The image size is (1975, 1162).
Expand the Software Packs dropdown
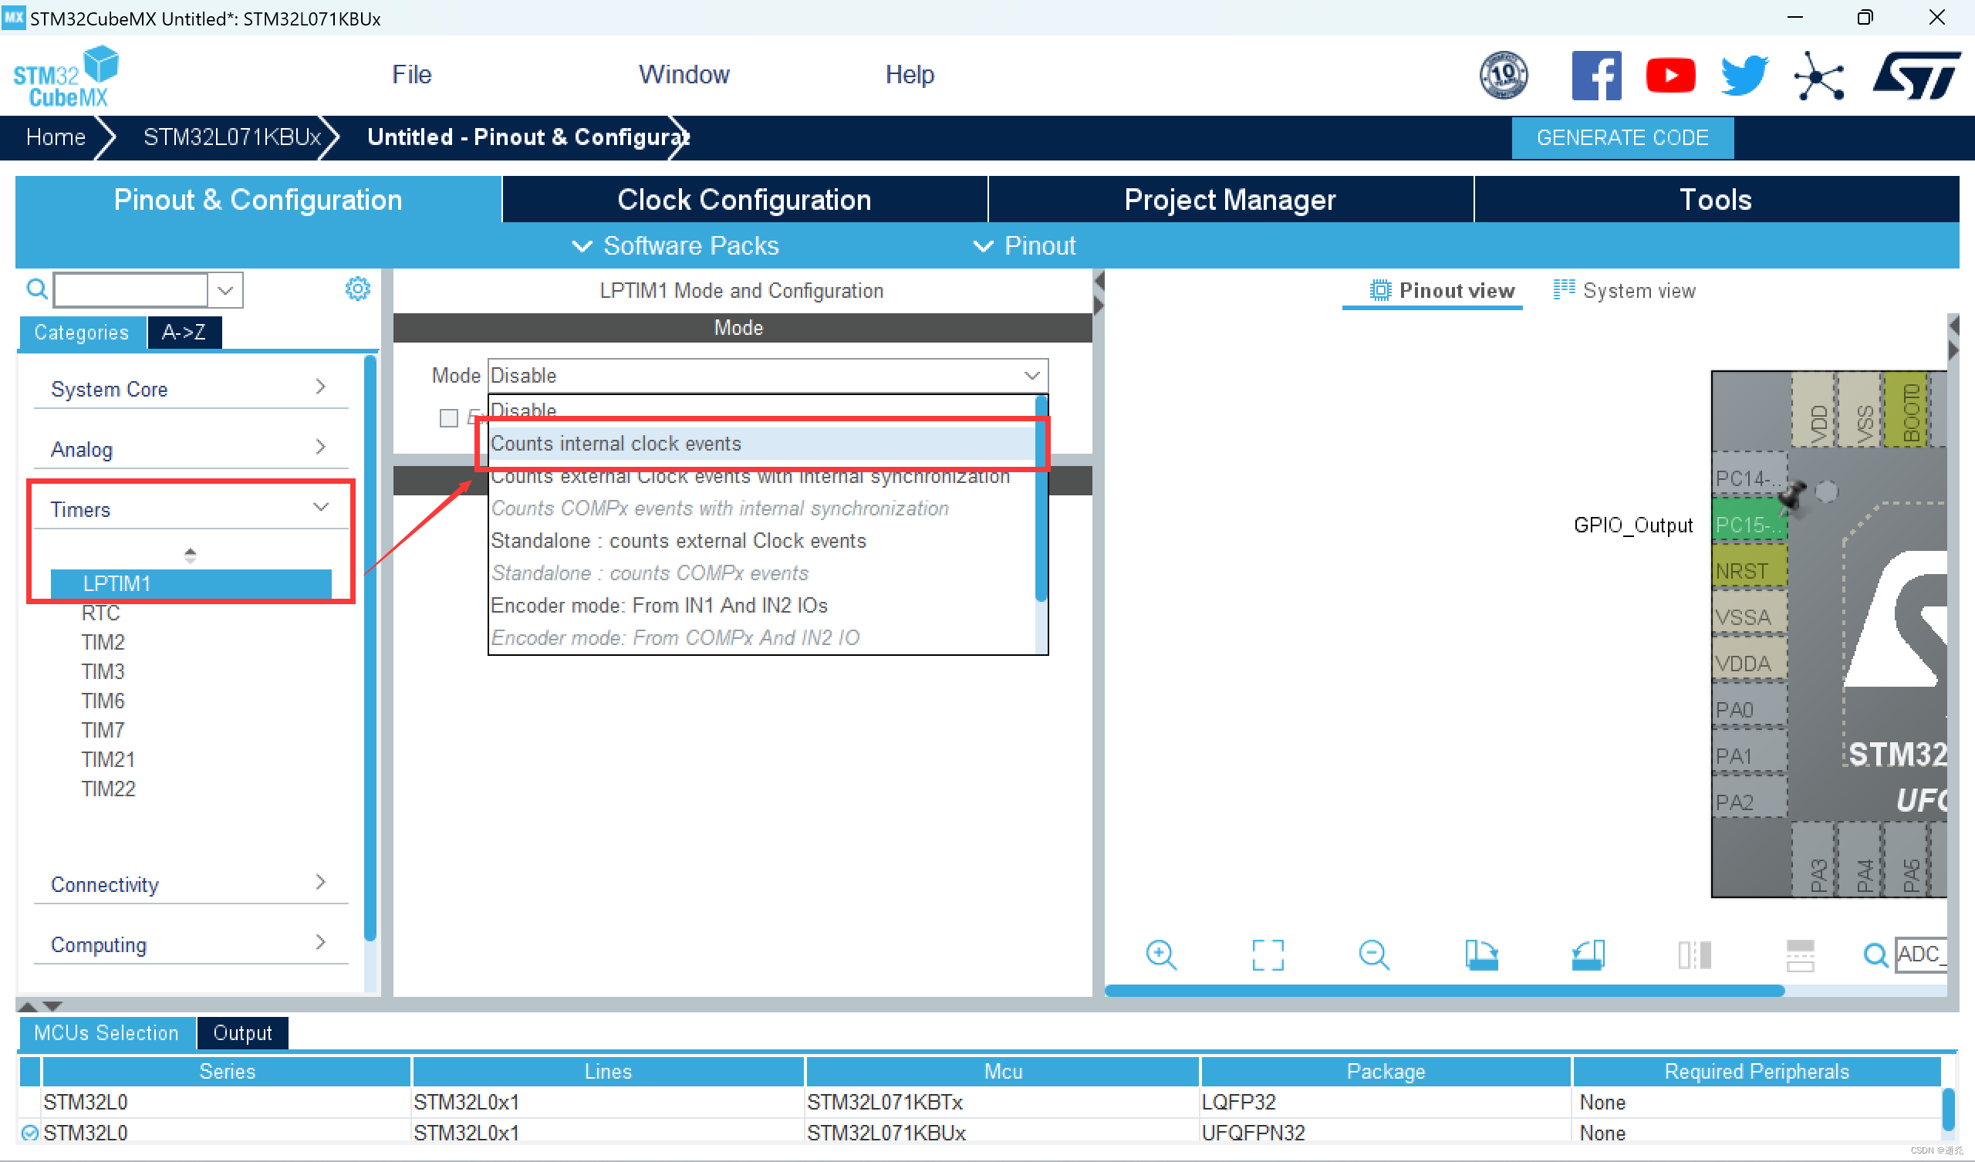tap(676, 245)
